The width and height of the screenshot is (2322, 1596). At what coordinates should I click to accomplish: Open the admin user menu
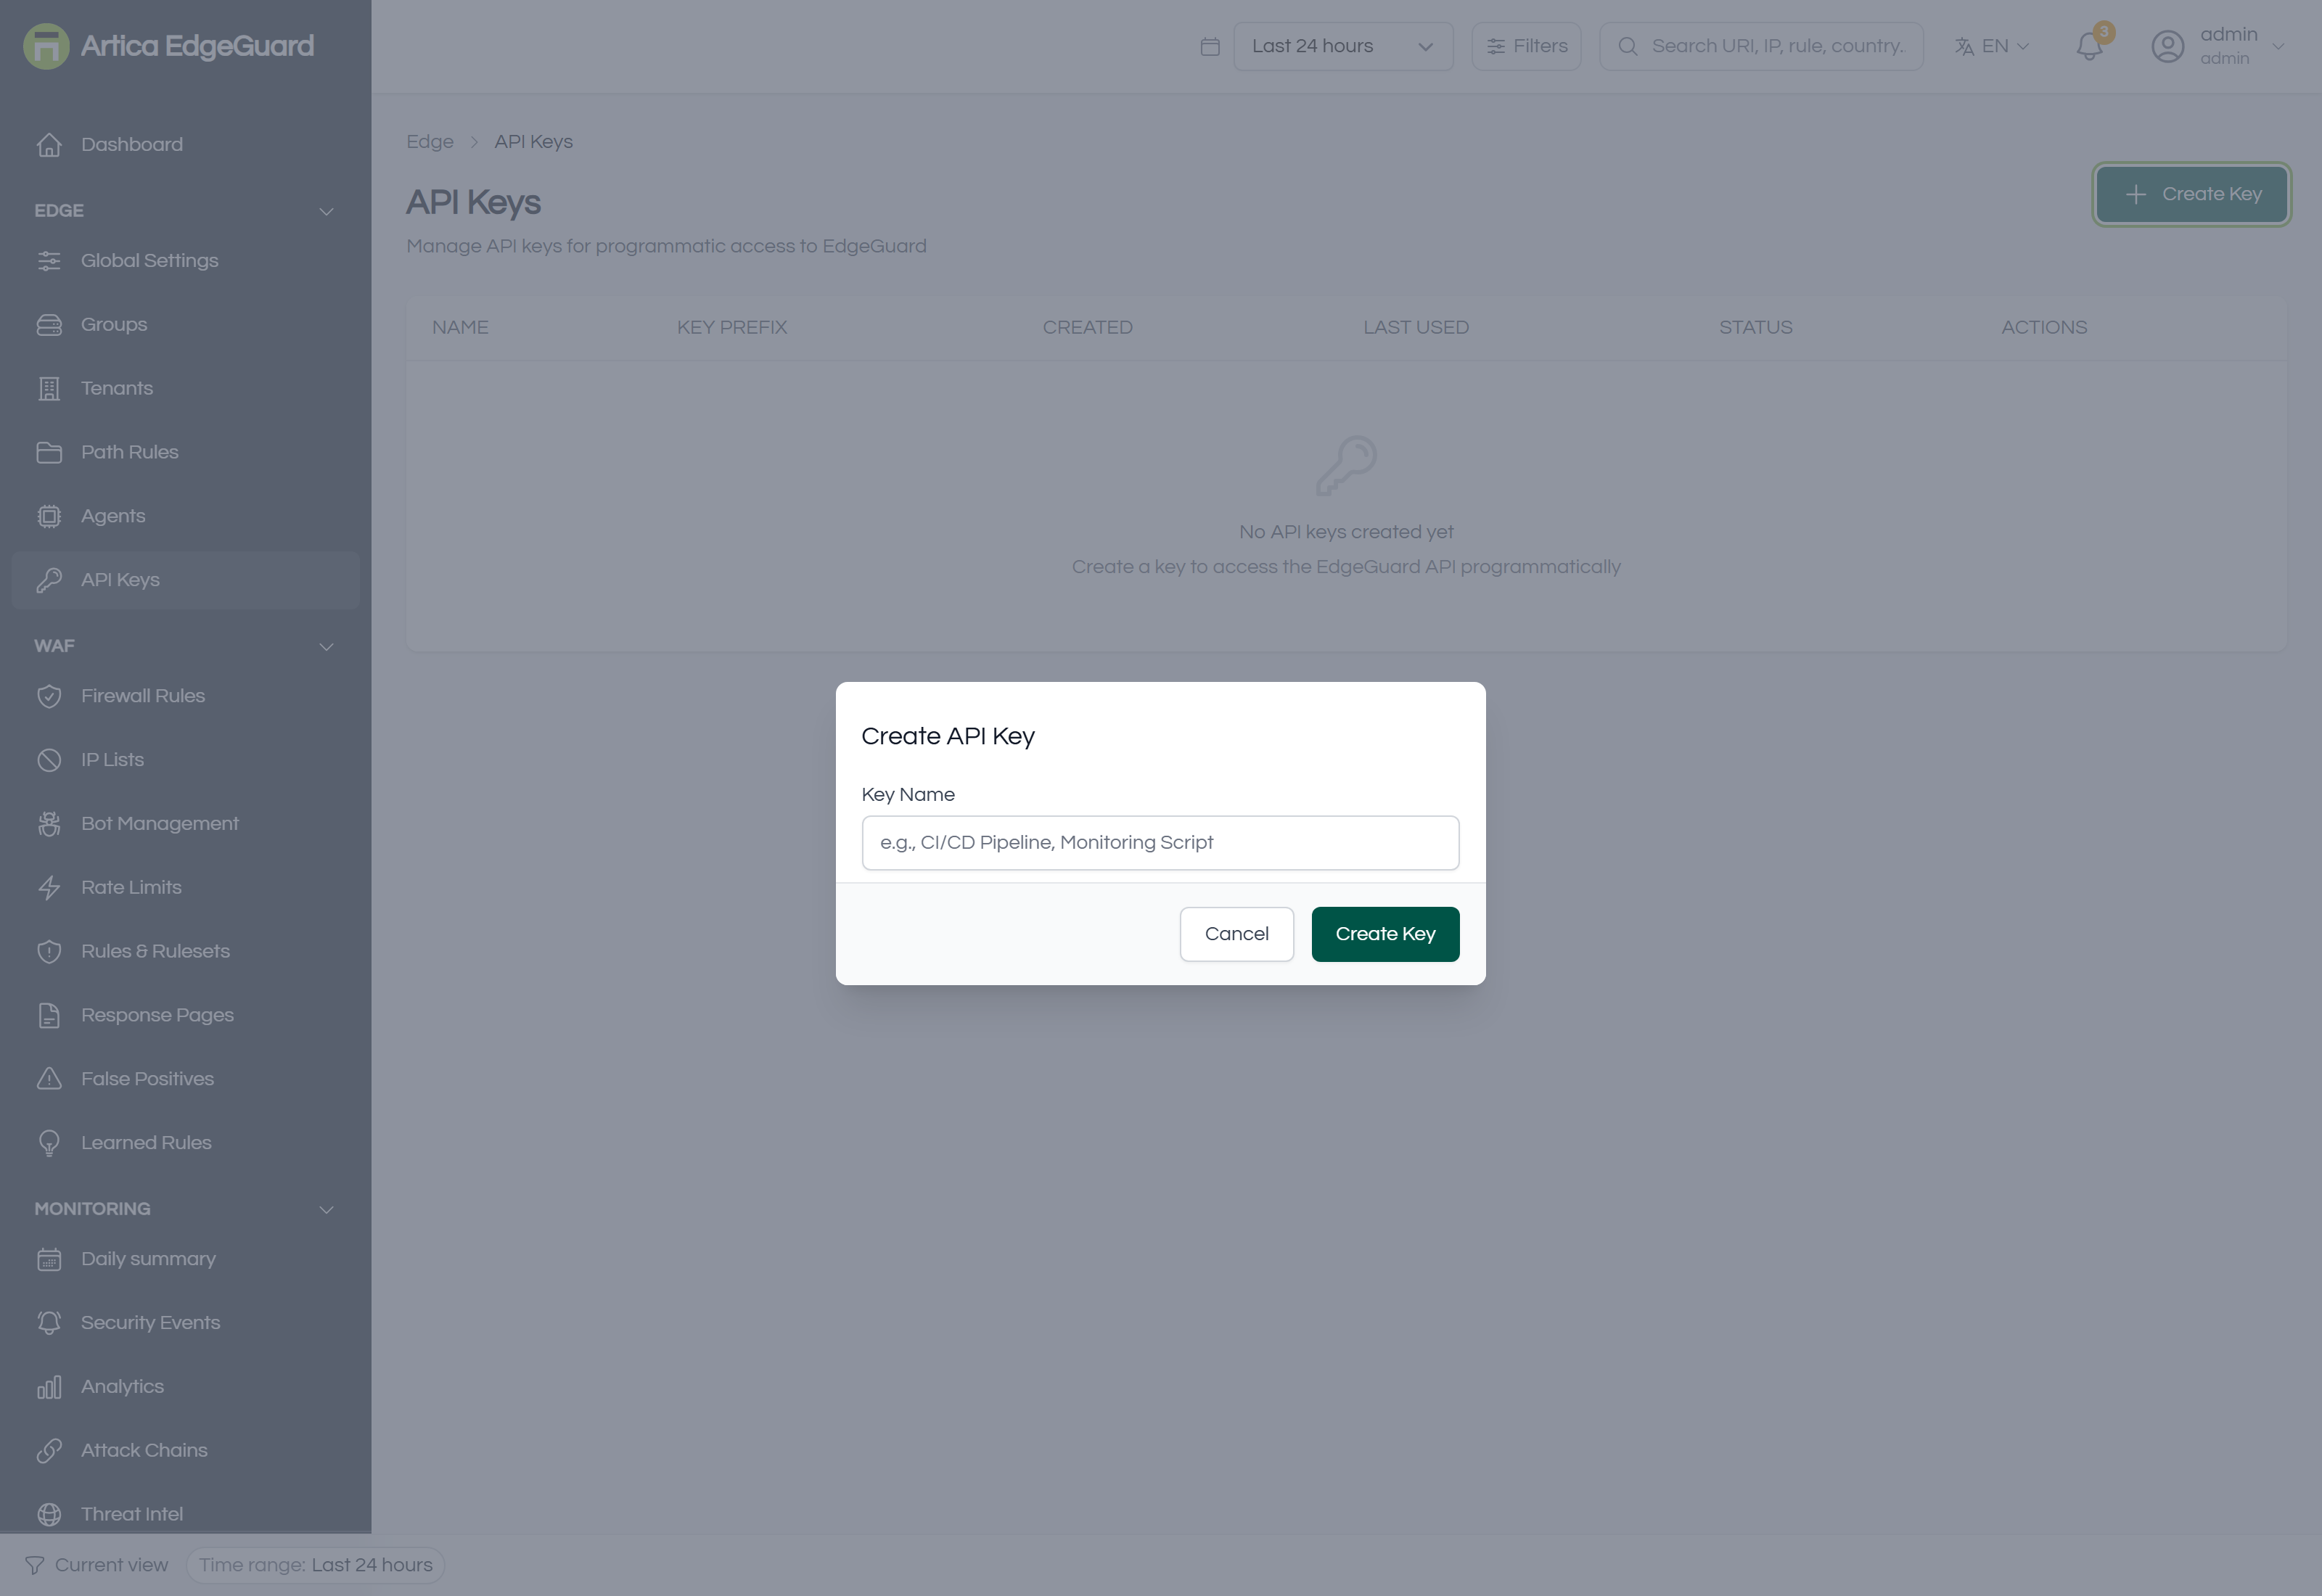click(x=2218, y=46)
